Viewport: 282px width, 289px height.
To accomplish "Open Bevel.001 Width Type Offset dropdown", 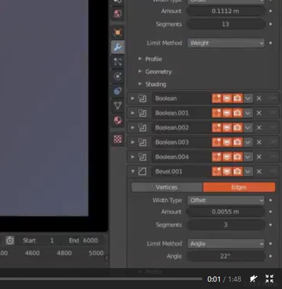I will [x=226, y=200].
